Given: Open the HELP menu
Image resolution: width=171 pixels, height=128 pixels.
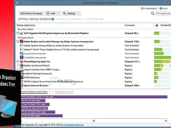Looking at the screenshot, I should click(x=164, y=9).
